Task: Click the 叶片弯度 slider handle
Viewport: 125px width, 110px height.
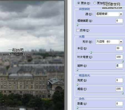Action: [x=123, y=61]
